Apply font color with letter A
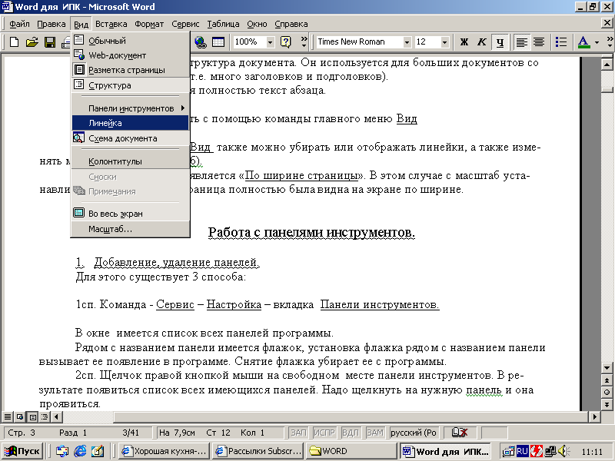Screen dimensions: 615x461 pos(584,41)
